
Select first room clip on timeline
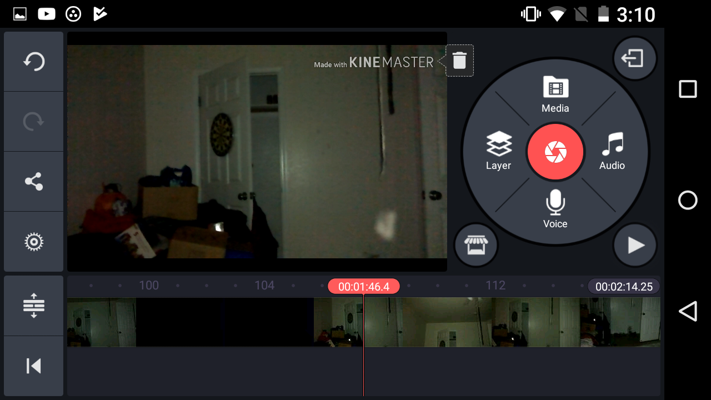tap(102, 322)
